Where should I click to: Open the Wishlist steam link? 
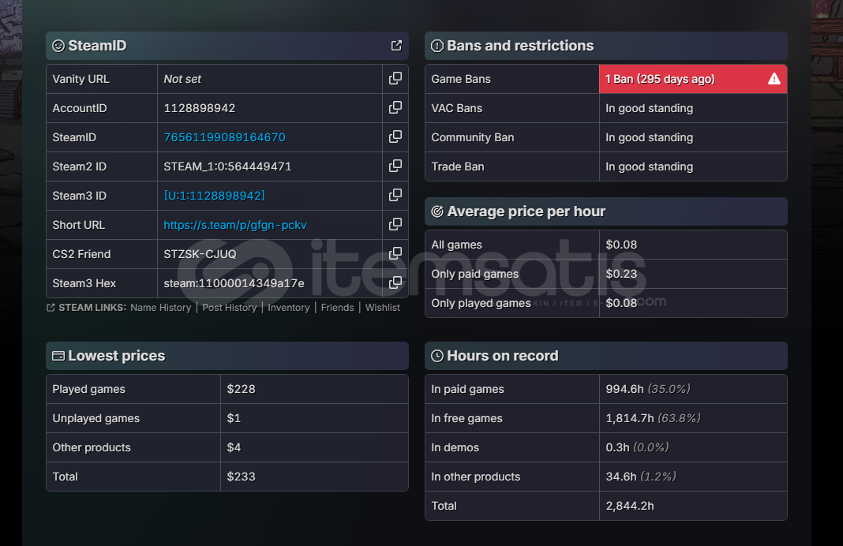(382, 308)
